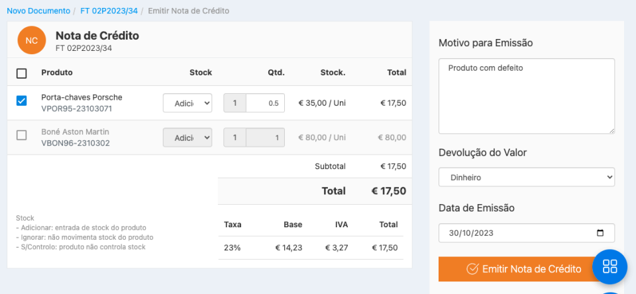Edit quantity field for Porta-chaves Porsche
This screenshot has height=294, width=636.
[265, 103]
